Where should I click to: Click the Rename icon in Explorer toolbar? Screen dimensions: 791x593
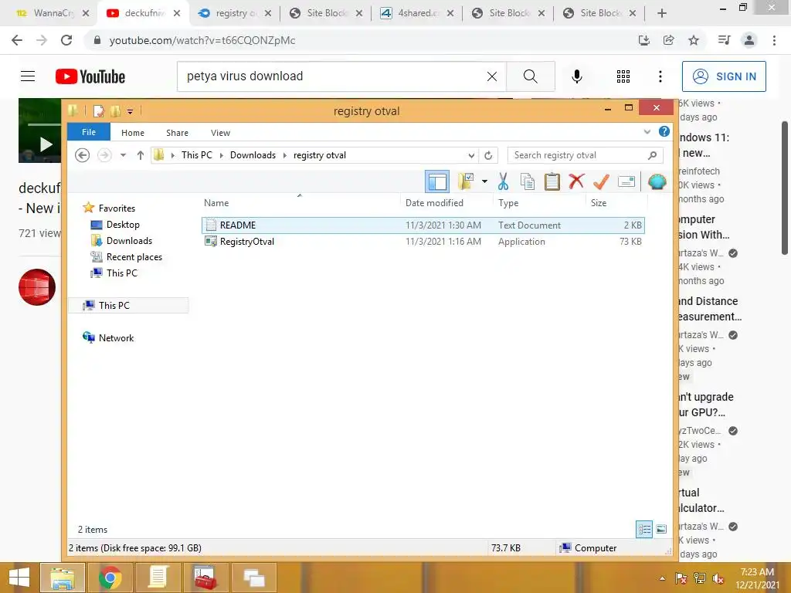[626, 181]
